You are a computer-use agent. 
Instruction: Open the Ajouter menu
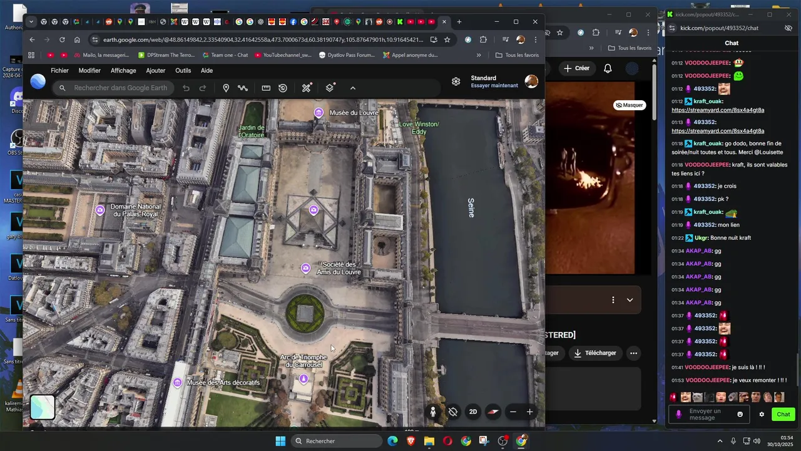pos(156,71)
